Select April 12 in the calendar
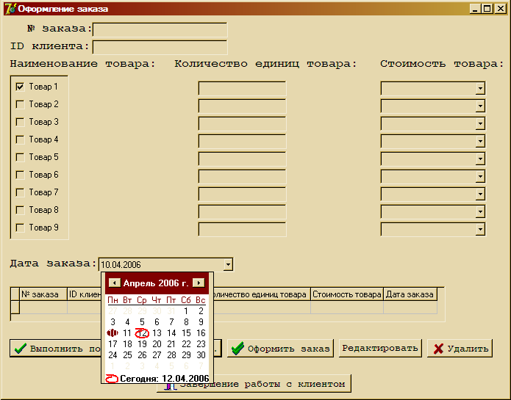 [142, 333]
